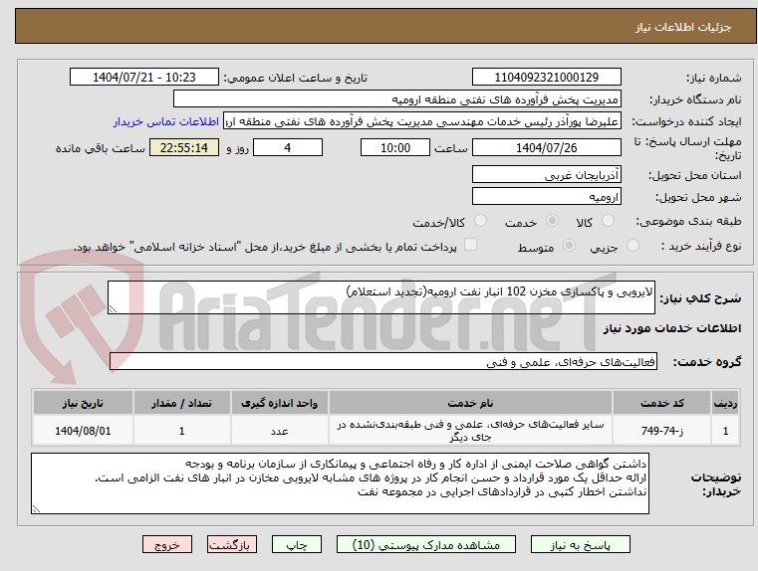The height and width of the screenshot is (571, 758).
Task: Click the نام خدمت column header
Action: point(470,403)
